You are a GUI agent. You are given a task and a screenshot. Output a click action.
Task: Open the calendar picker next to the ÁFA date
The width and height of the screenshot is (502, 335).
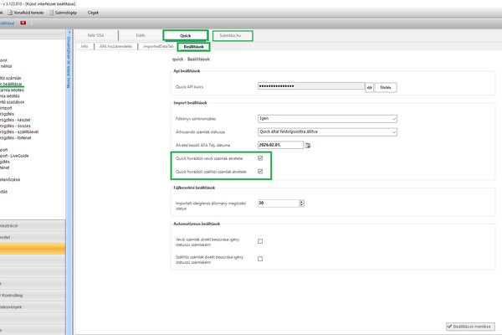tap(308, 146)
